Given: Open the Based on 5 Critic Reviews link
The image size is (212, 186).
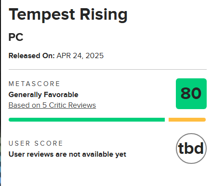Looking at the screenshot, I should click(x=52, y=105).
